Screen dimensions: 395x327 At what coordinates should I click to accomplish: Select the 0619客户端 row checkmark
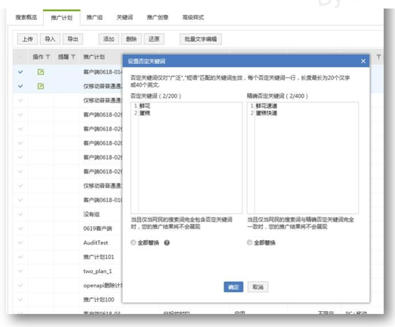(x=20, y=228)
